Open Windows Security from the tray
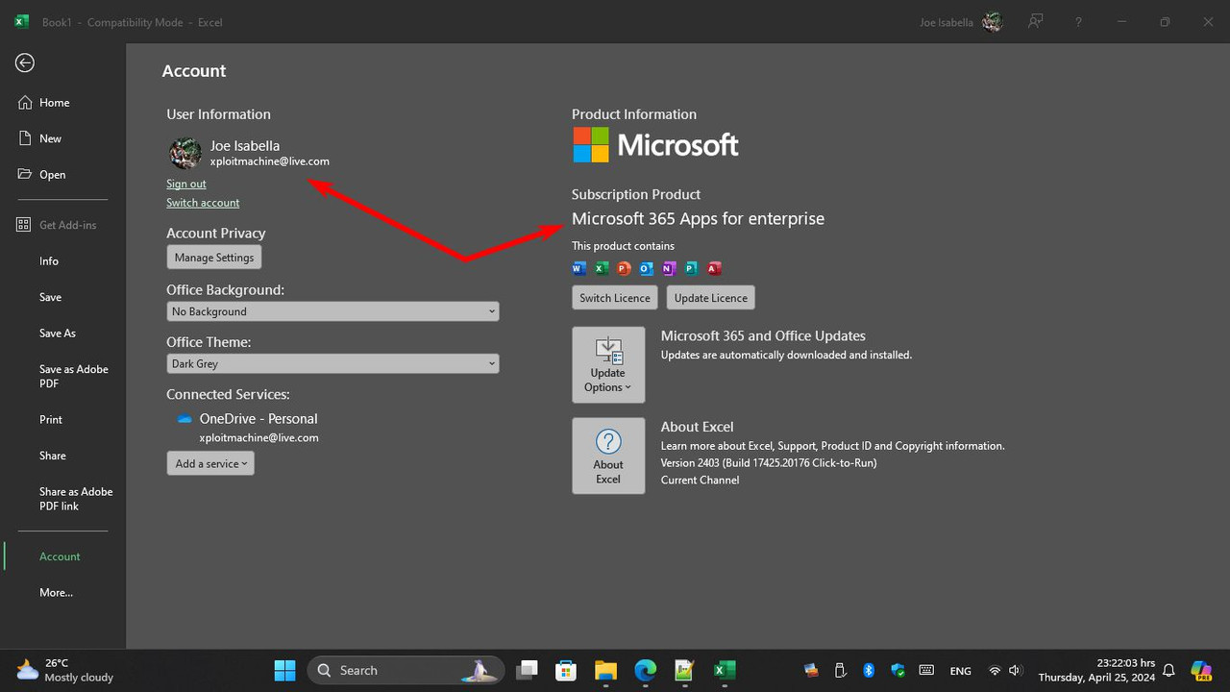The height and width of the screenshot is (692, 1230). (898, 670)
